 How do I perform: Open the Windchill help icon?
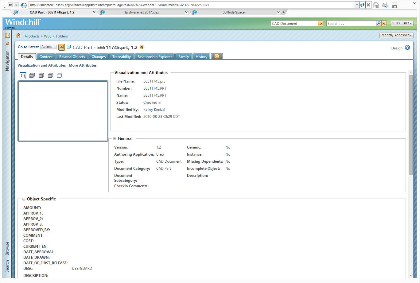click(407, 47)
